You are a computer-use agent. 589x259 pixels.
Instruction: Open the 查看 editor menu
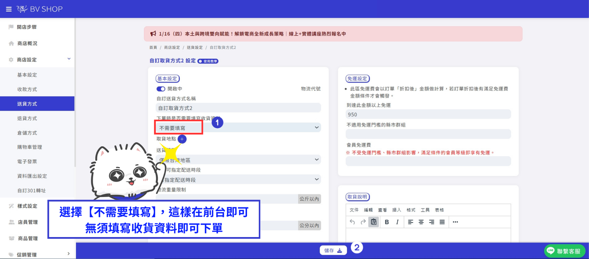(x=382, y=210)
